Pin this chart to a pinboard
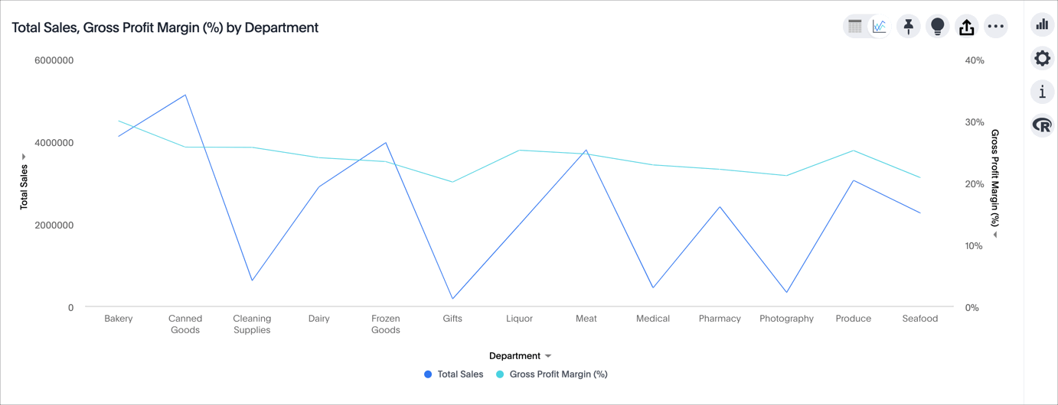 point(908,27)
